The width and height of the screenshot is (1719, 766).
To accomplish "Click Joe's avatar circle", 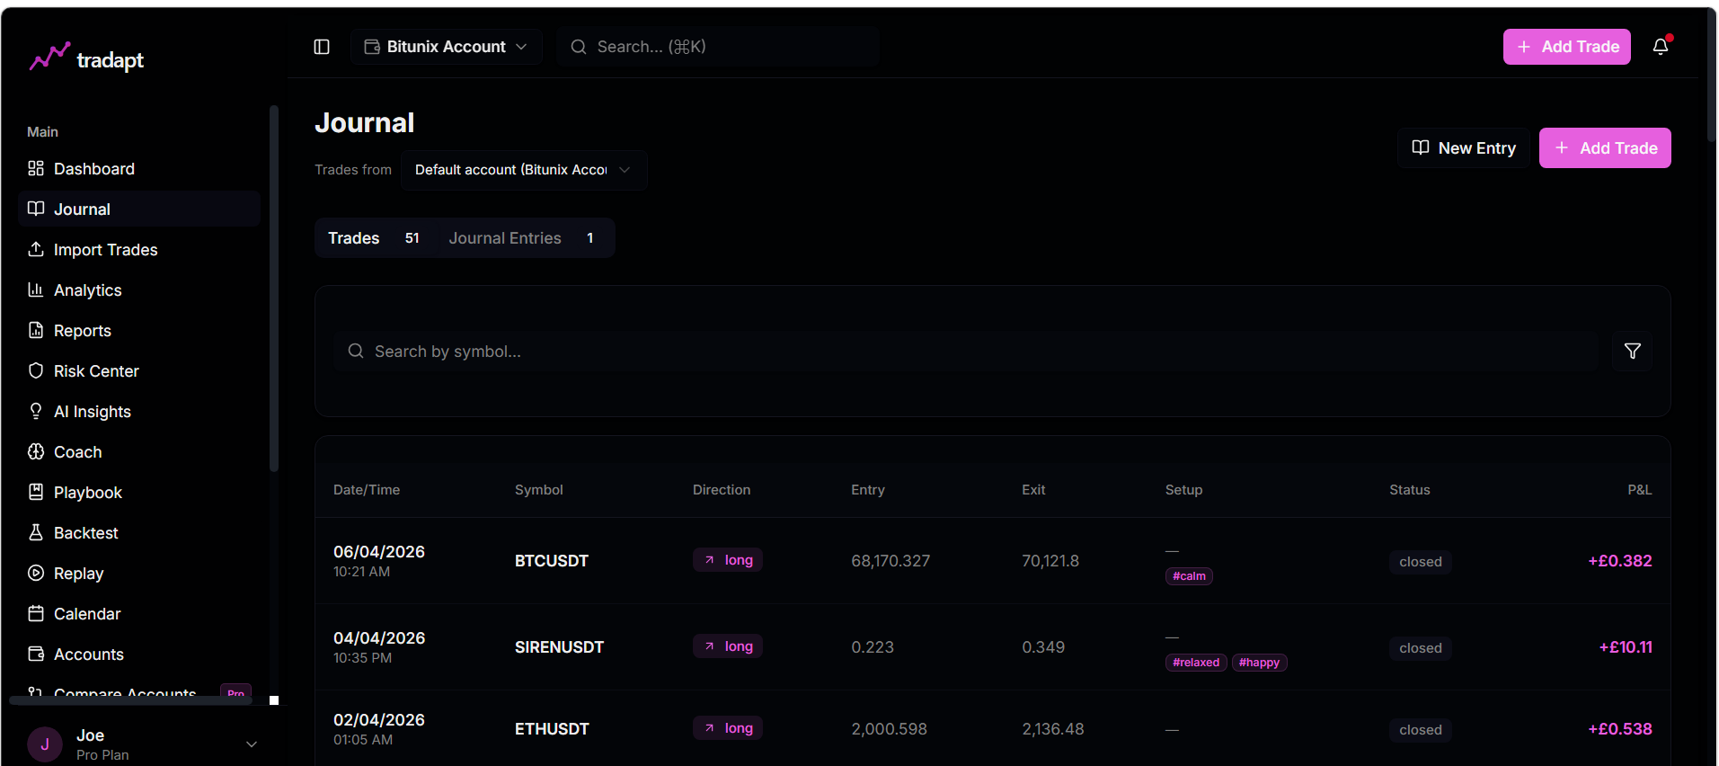I will click(x=45, y=744).
